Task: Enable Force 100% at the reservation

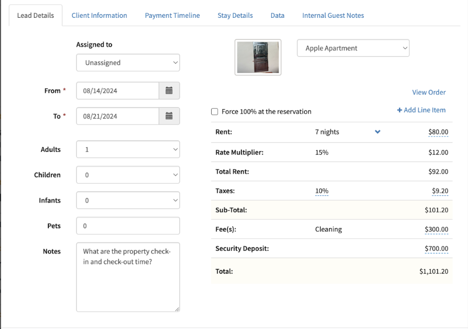Action: click(214, 112)
